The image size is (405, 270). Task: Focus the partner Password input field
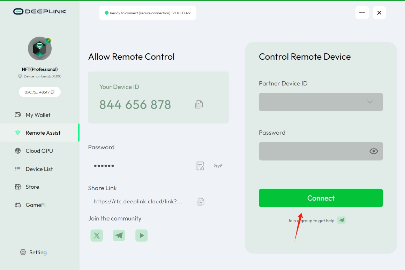point(321,151)
